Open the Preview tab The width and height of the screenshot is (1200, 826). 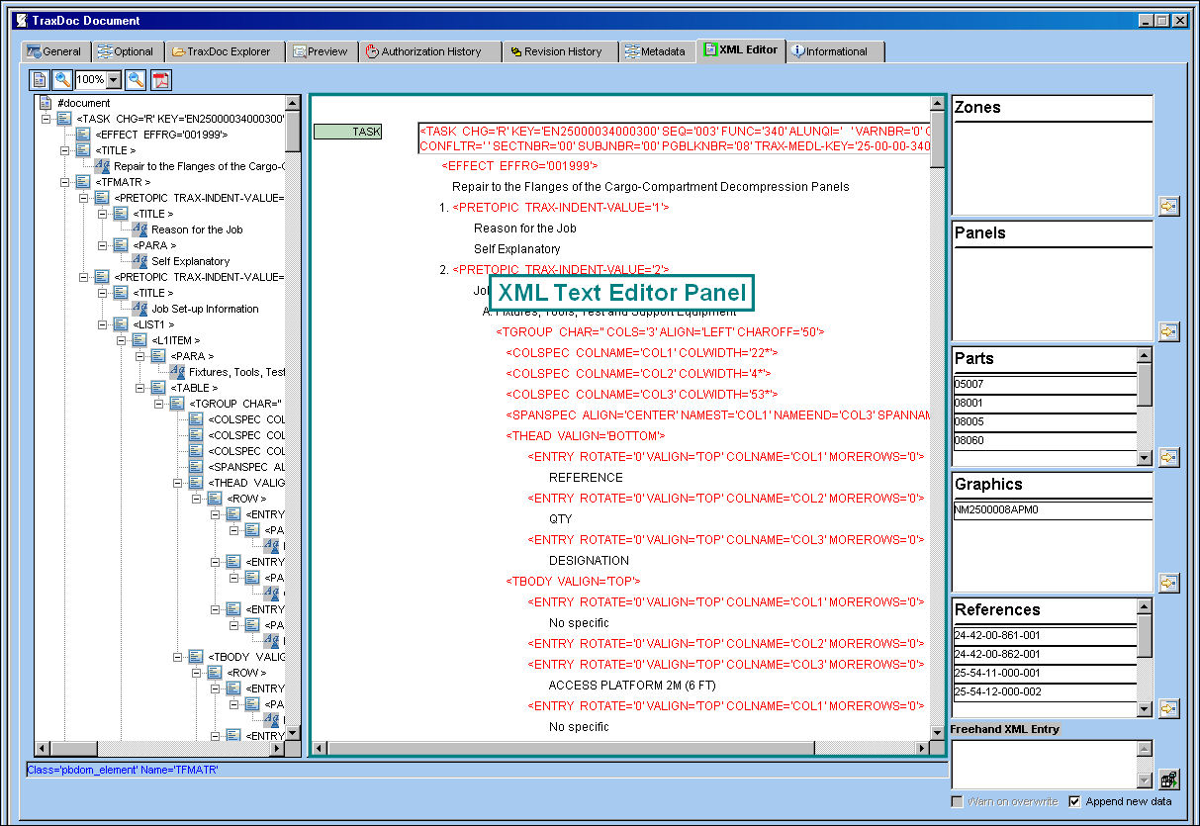[x=323, y=51]
